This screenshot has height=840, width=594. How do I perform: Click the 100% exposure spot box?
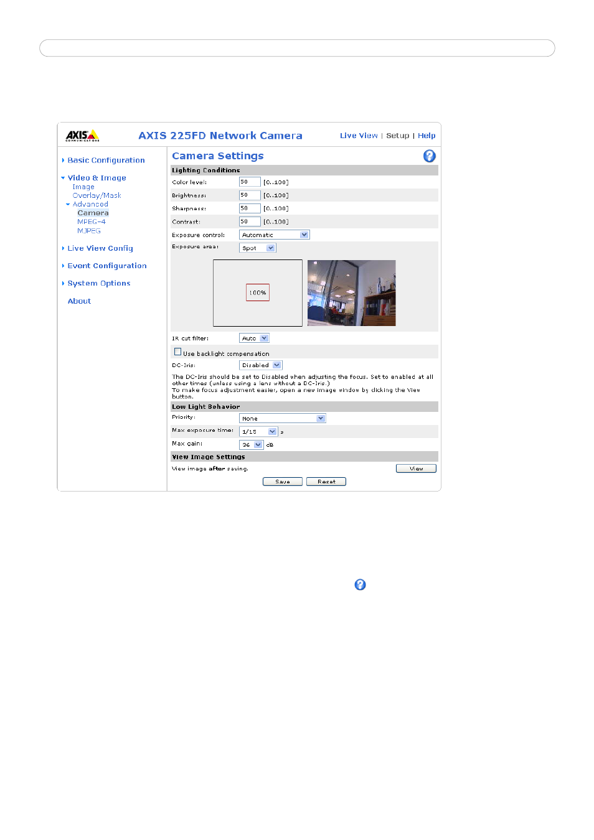pyautogui.click(x=258, y=292)
